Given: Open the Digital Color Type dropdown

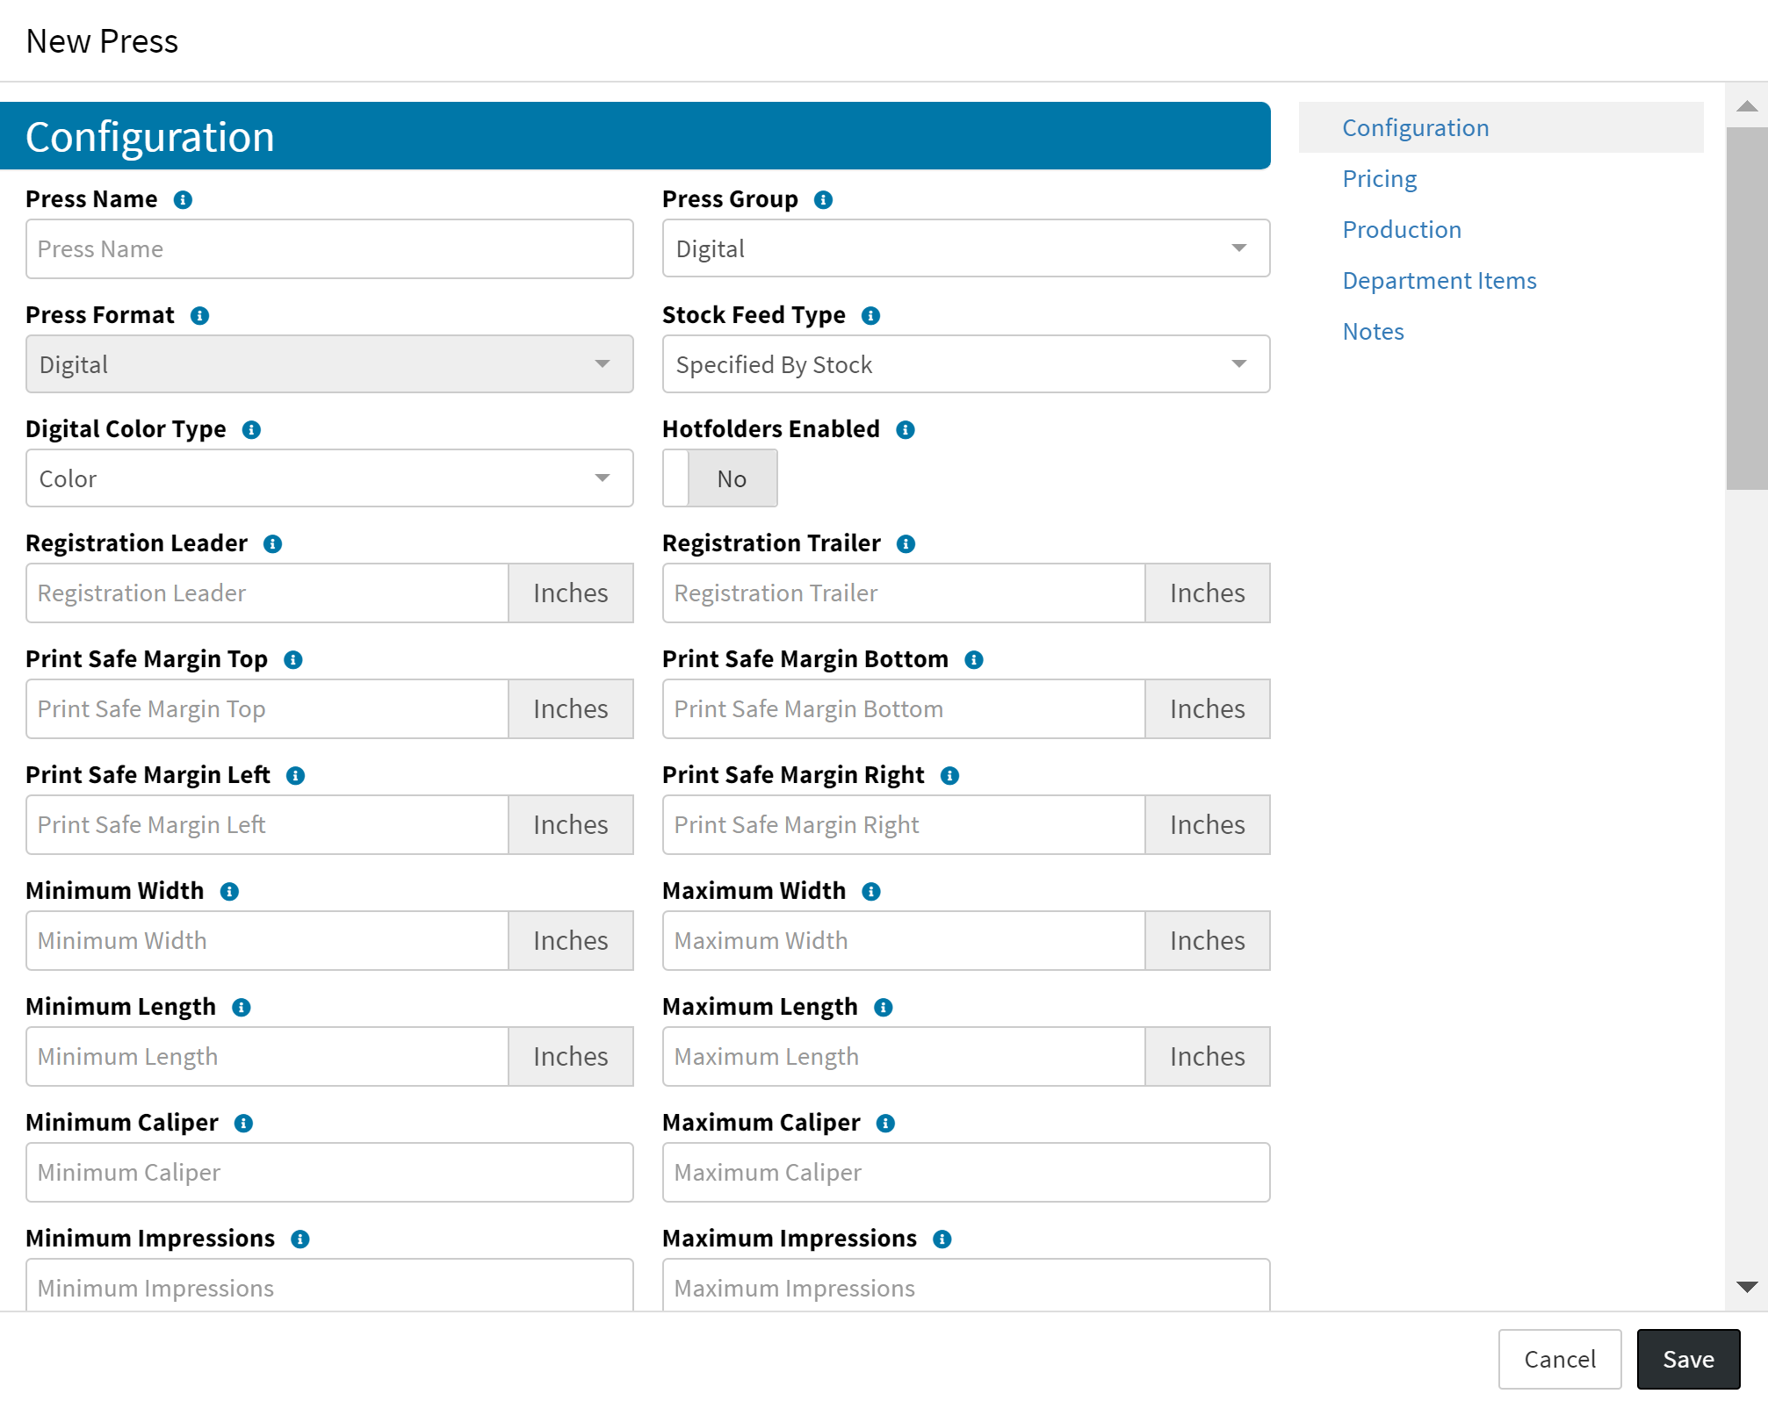Looking at the screenshot, I should [x=329, y=478].
